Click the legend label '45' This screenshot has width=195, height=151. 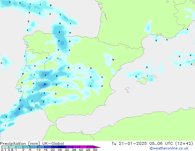88,150
